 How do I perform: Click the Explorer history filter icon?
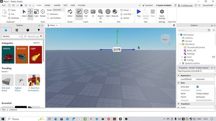coord(209,30)
